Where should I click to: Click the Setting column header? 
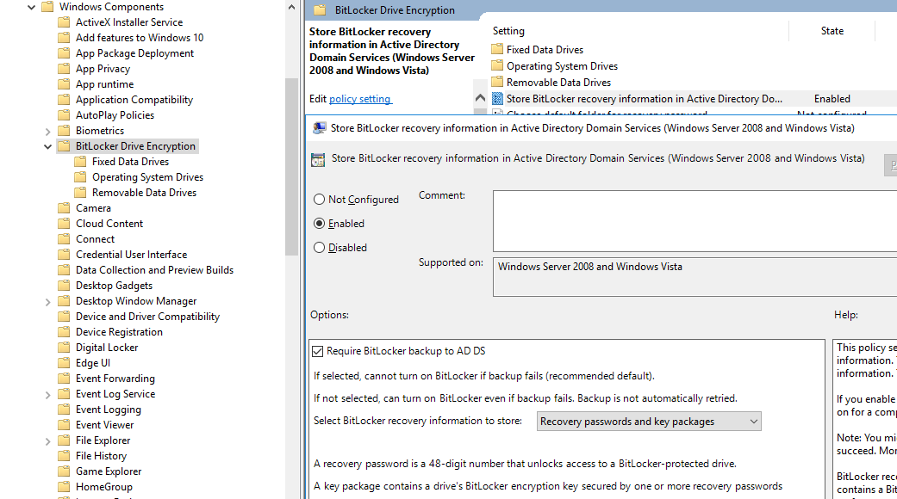point(508,31)
